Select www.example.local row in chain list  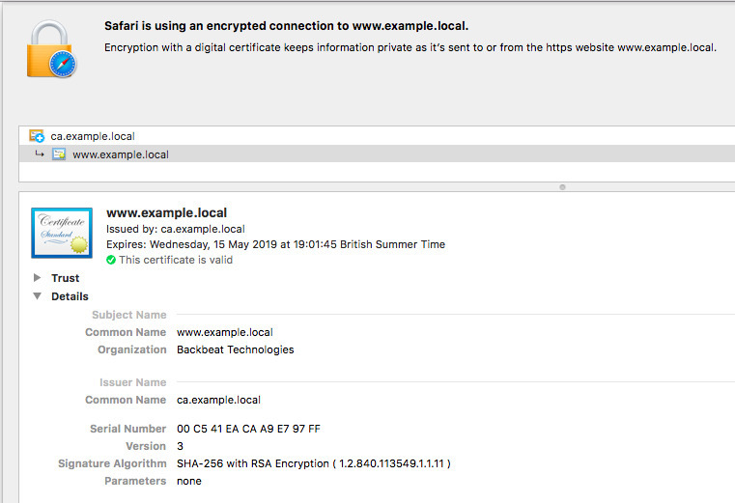377,154
